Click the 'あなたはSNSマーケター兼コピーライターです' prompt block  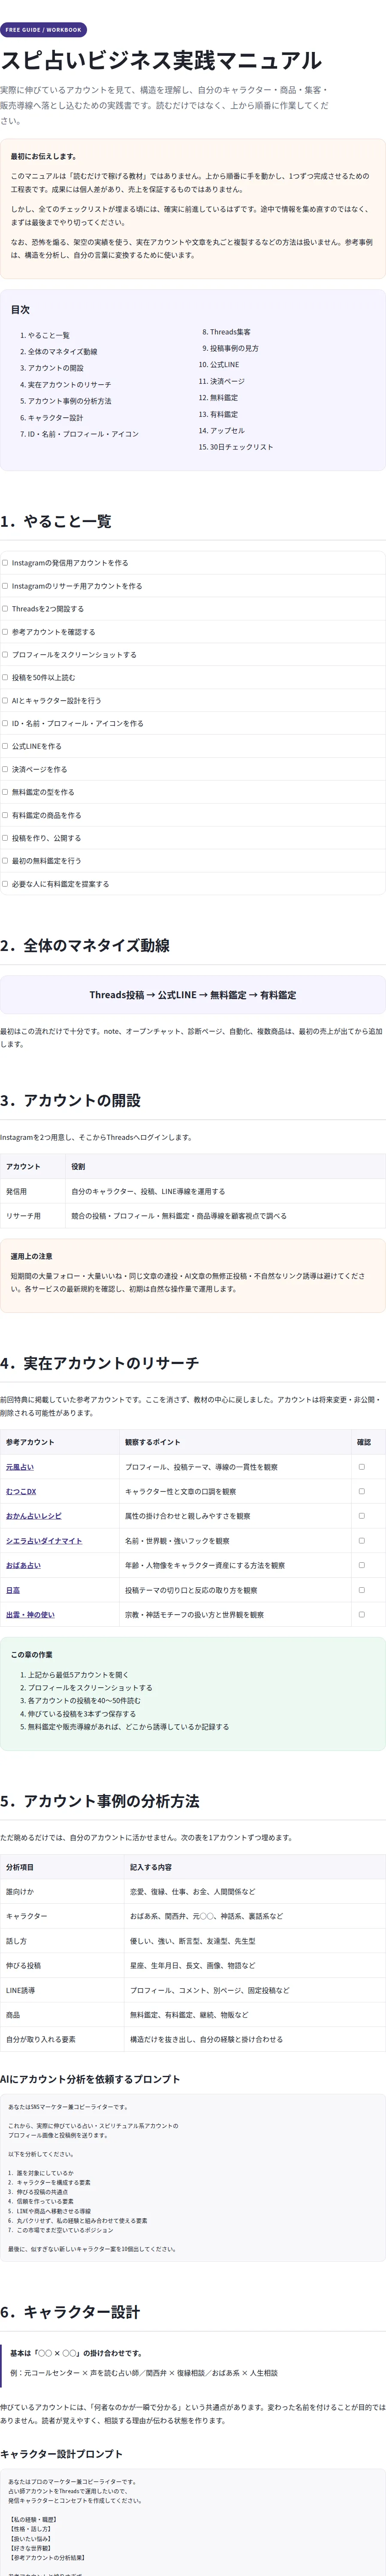(x=193, y=2178)
